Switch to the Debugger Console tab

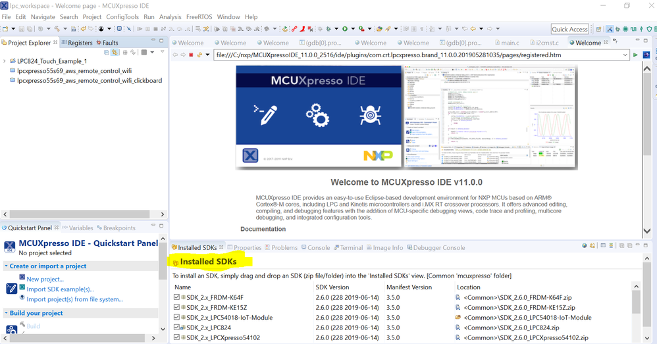pos(436,248)
